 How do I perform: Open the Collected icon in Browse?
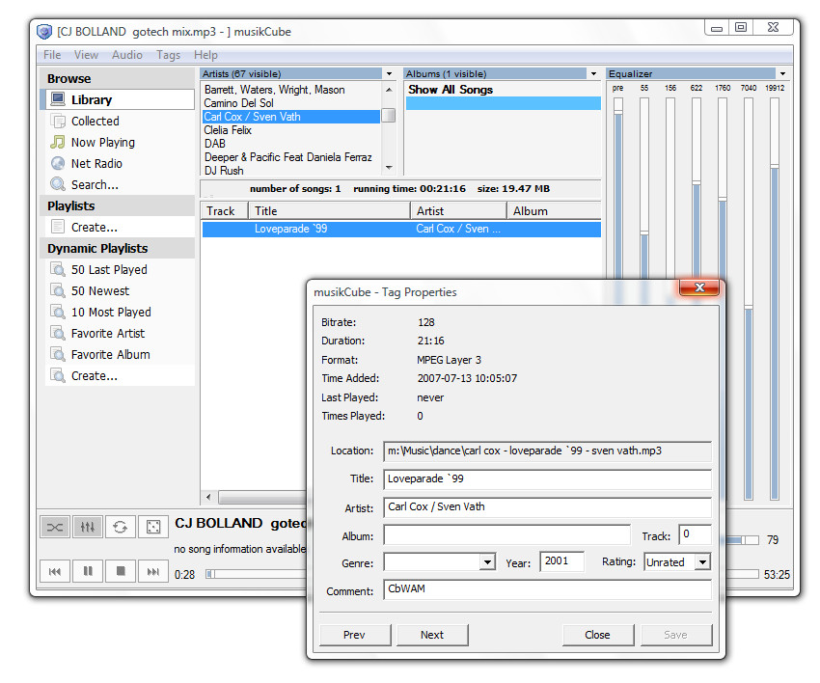coord(58,121)
